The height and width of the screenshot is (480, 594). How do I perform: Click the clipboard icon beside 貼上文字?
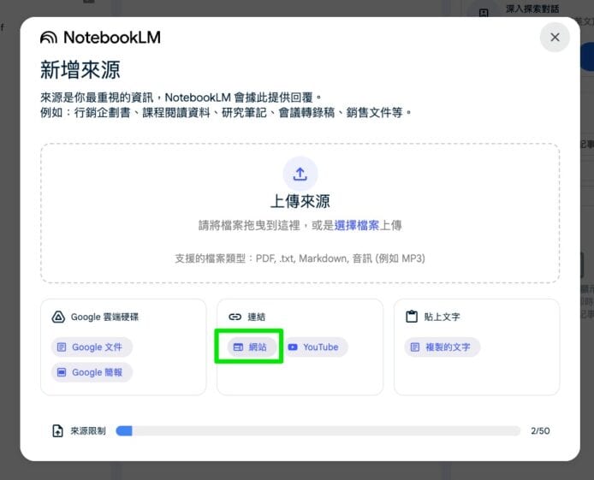[x=412, y=317]
